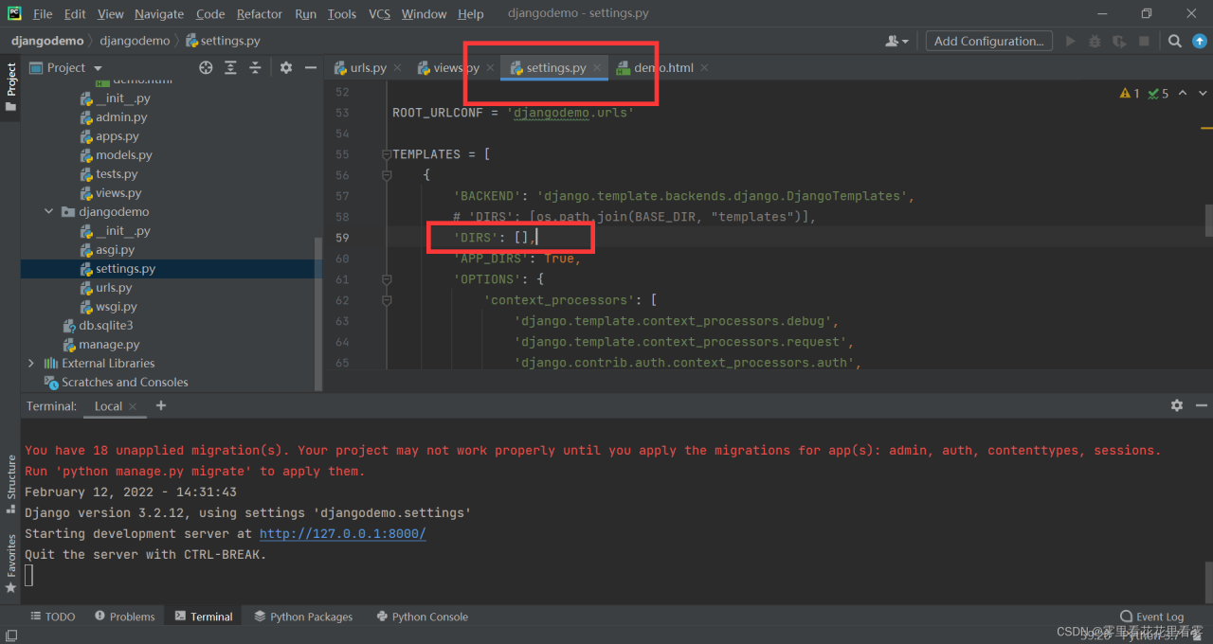The image size is (1213, 644).
Task: Collapse all nodes in Project panel
Action: (255, 67)
